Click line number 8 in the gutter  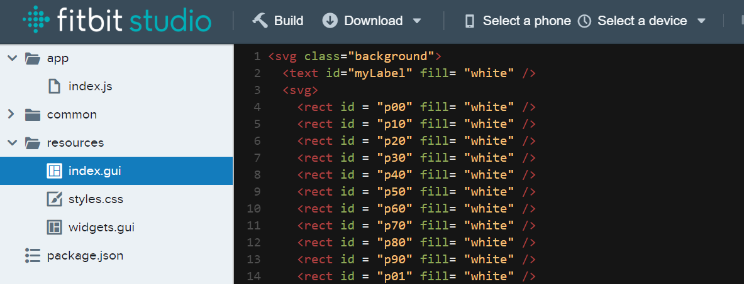(x=257, y=175)
